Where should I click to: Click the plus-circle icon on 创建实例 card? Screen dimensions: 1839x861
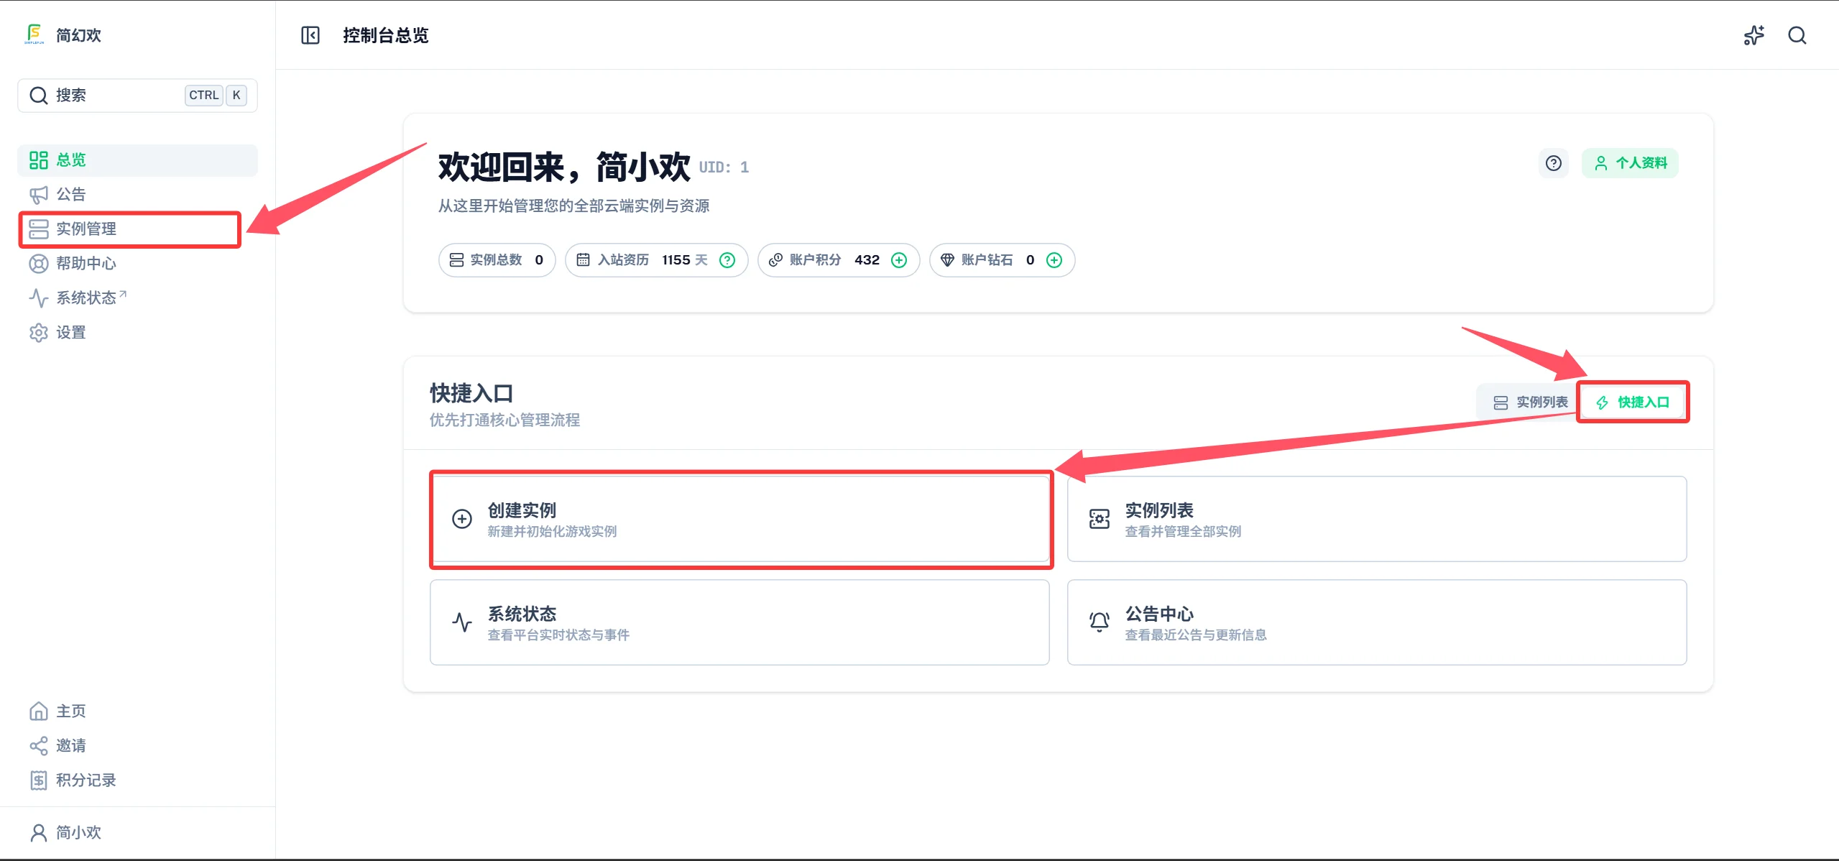click(462, 519)
